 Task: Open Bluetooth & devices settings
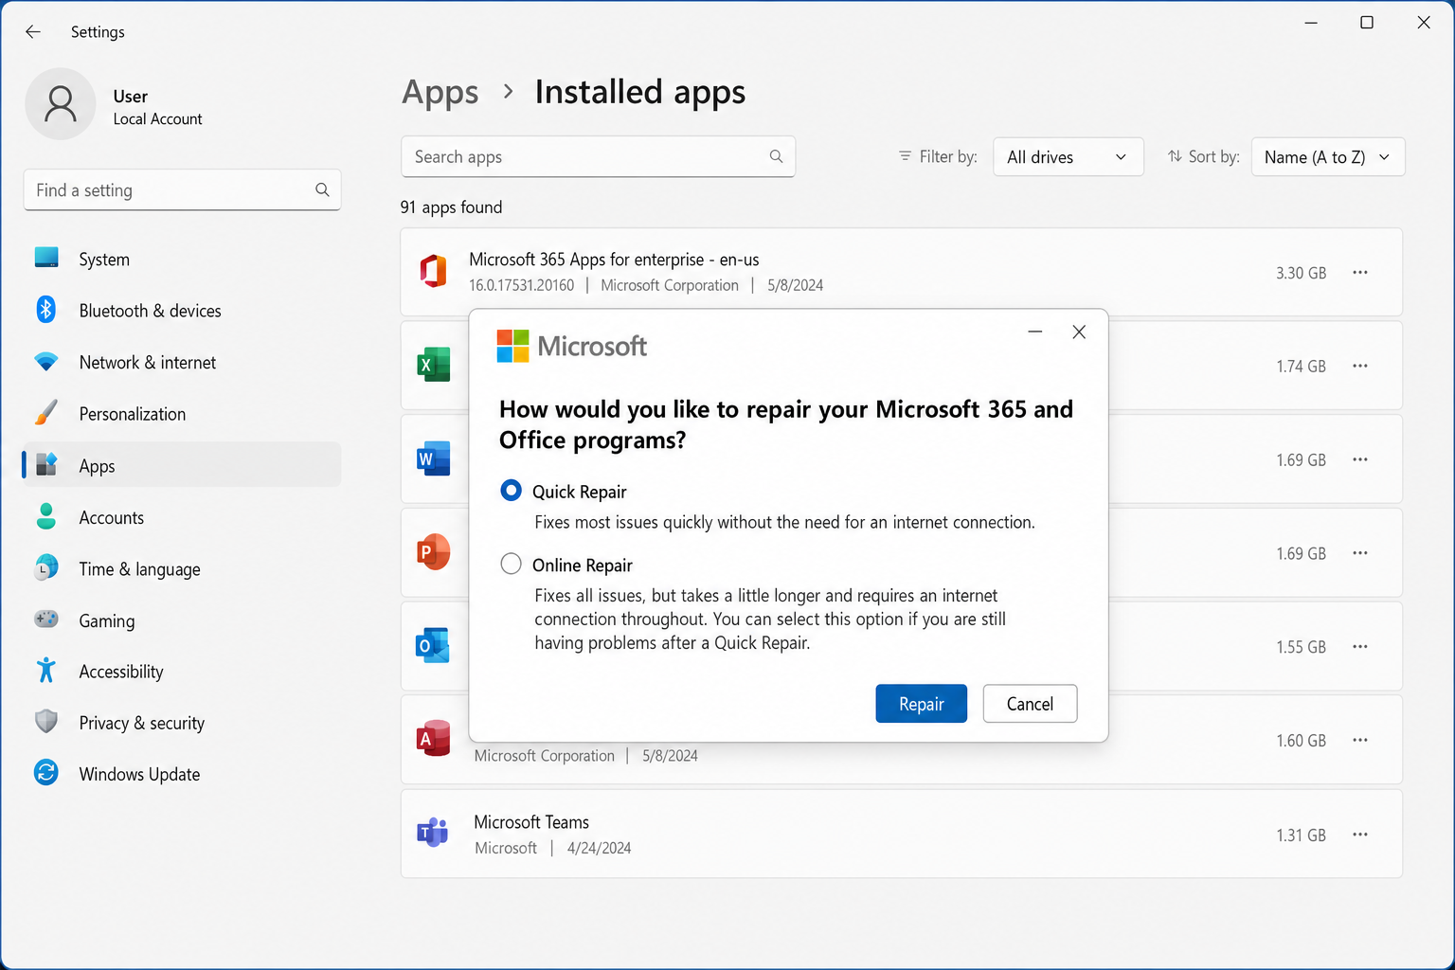point(182,311)
